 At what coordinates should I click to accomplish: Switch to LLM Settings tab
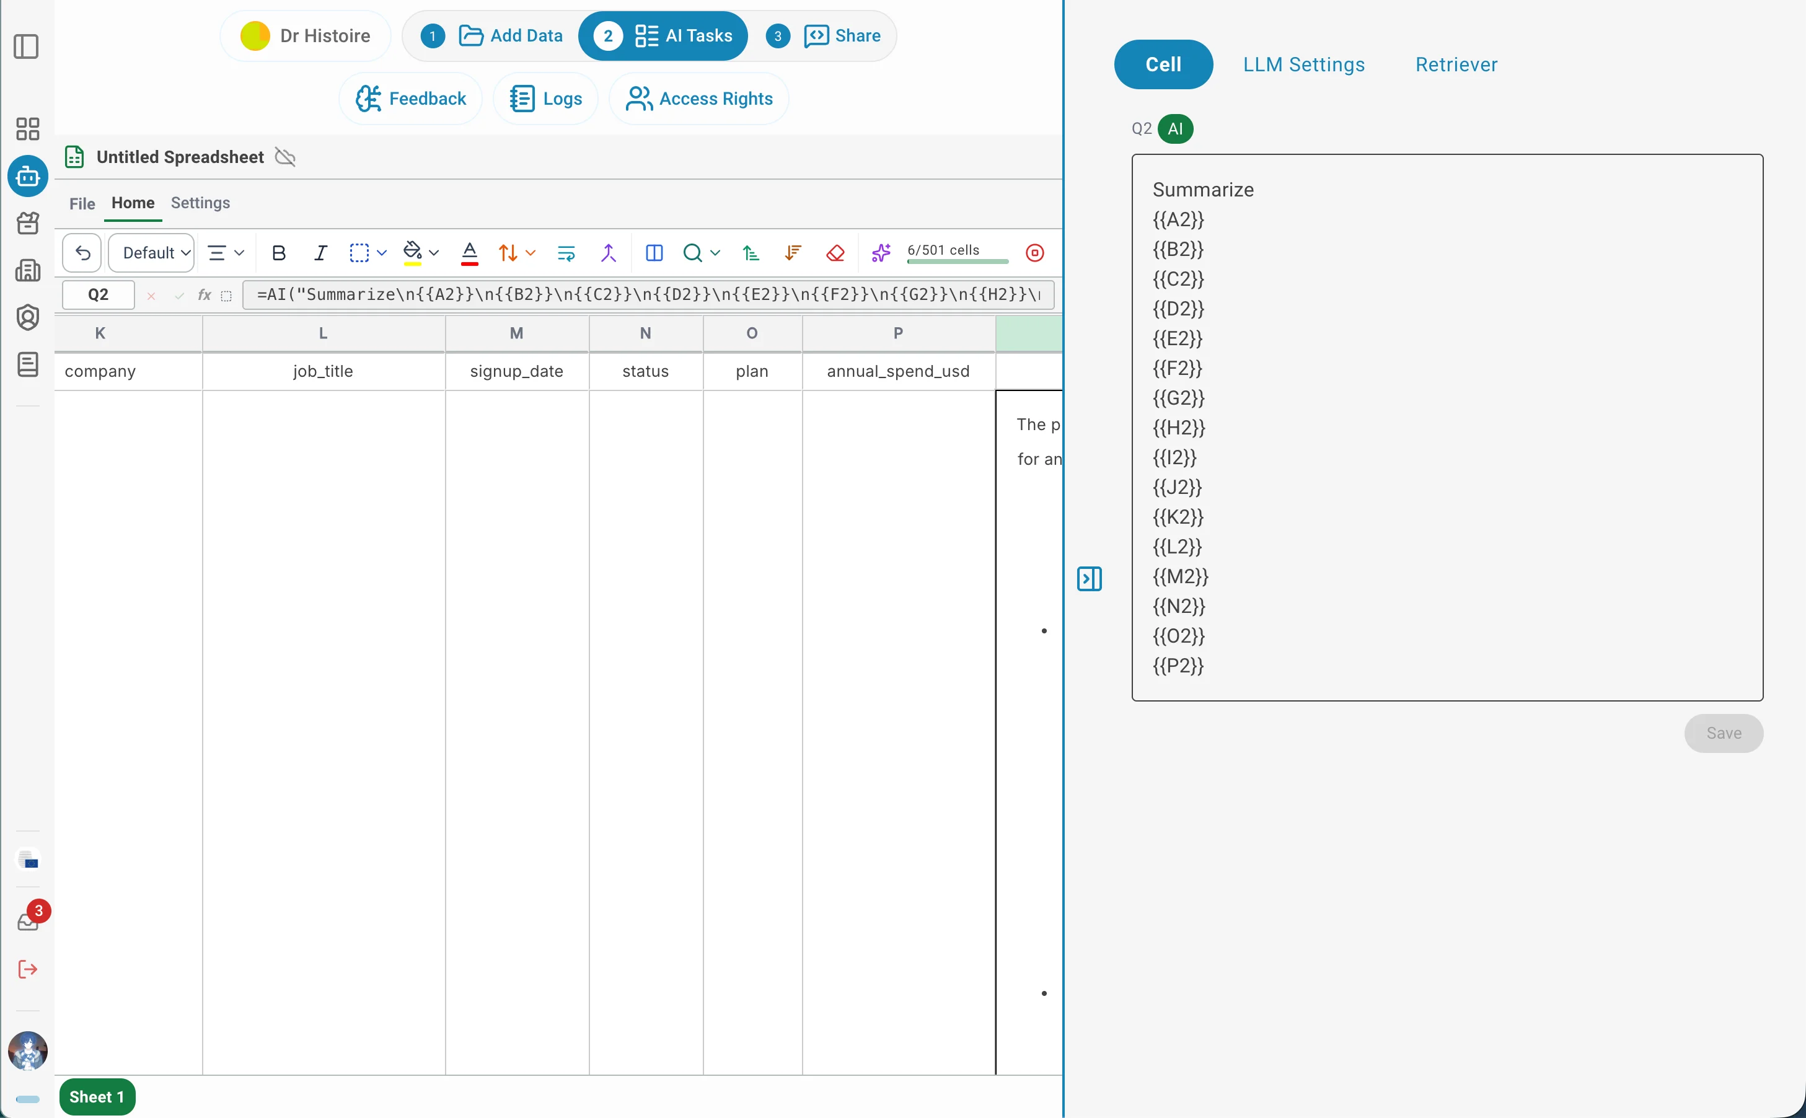click(1304, 64)
